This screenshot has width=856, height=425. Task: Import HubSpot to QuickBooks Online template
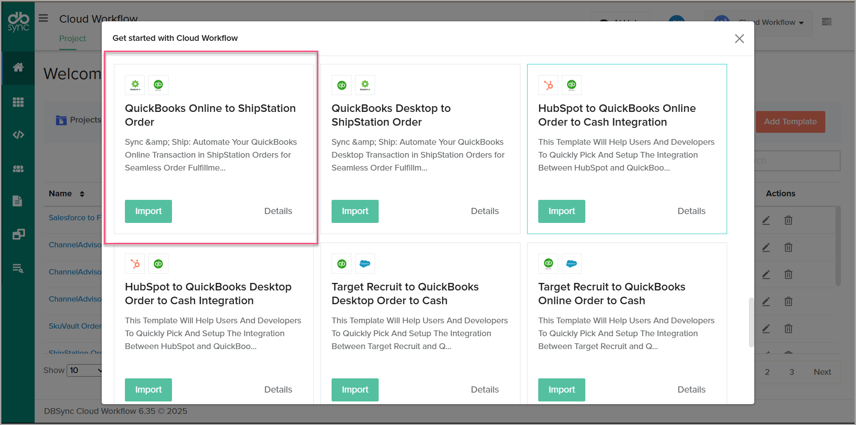561,211
